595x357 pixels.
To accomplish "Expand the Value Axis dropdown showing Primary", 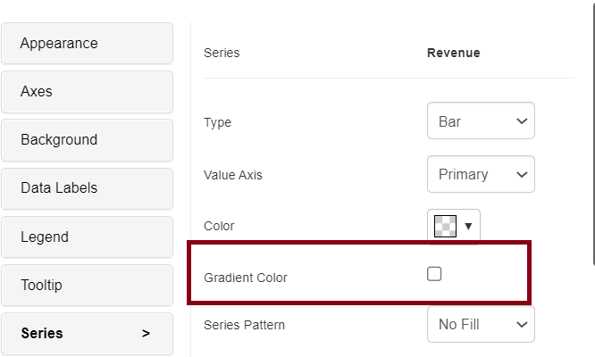I will coord(481,175).
